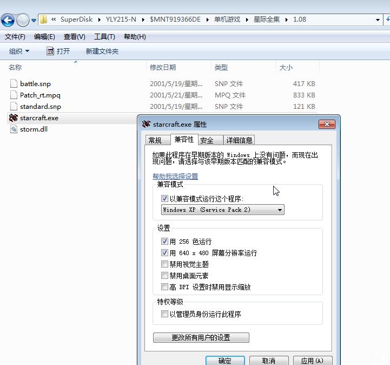Click starcraft icon in properties title bar
This screenshot has width=390, height=365.
pyautogui.click(x=146, y=124)
